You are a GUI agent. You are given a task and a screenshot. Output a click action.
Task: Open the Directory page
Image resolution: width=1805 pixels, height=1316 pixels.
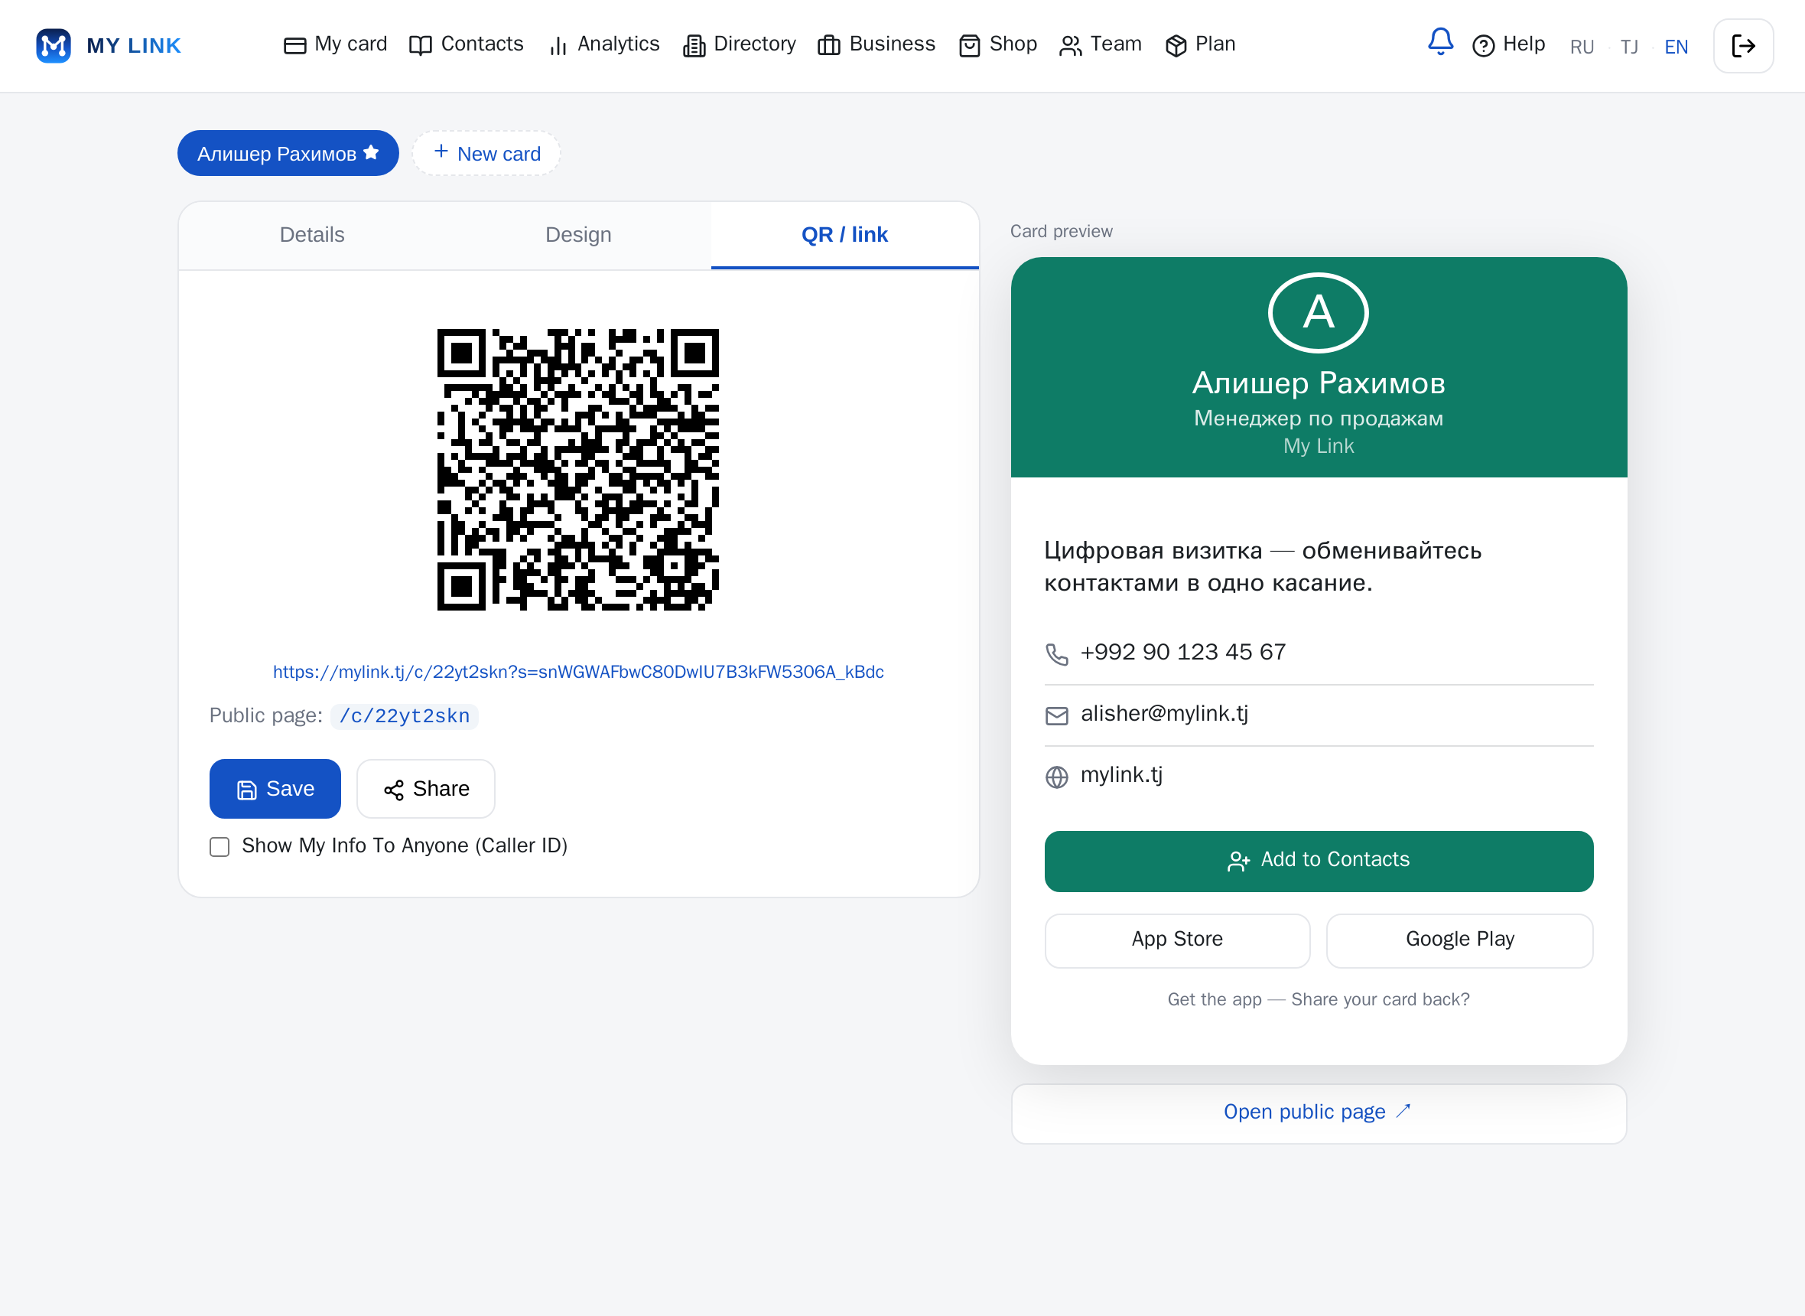pyautogui.click(x=740, y=44)
